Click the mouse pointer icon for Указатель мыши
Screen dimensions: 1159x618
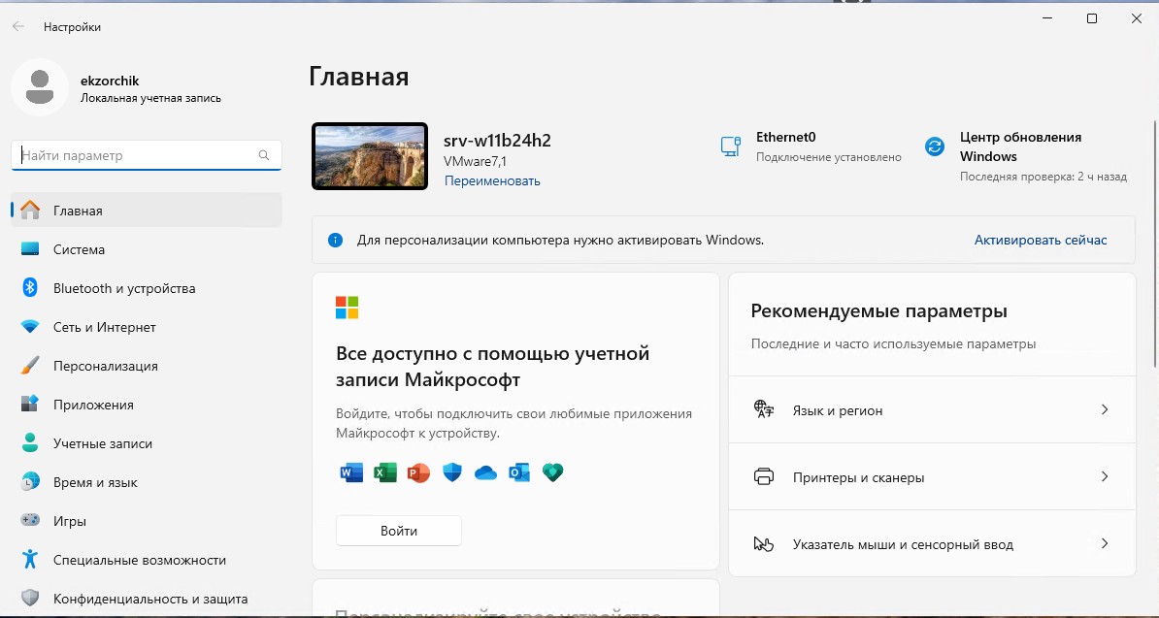(x=764, y=544)
